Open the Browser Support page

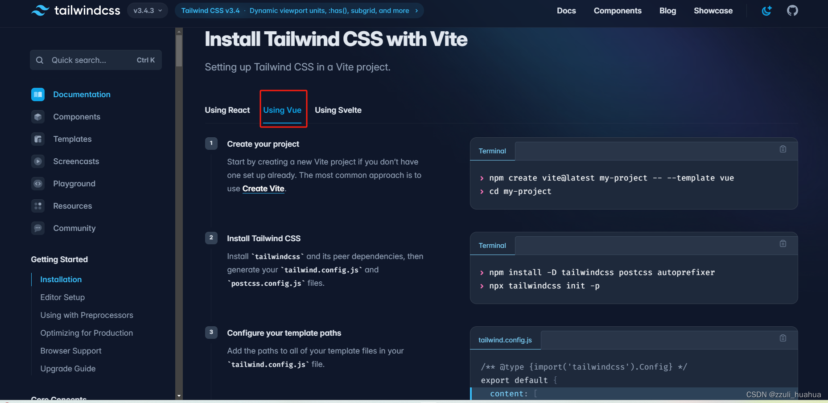(71, 351)
